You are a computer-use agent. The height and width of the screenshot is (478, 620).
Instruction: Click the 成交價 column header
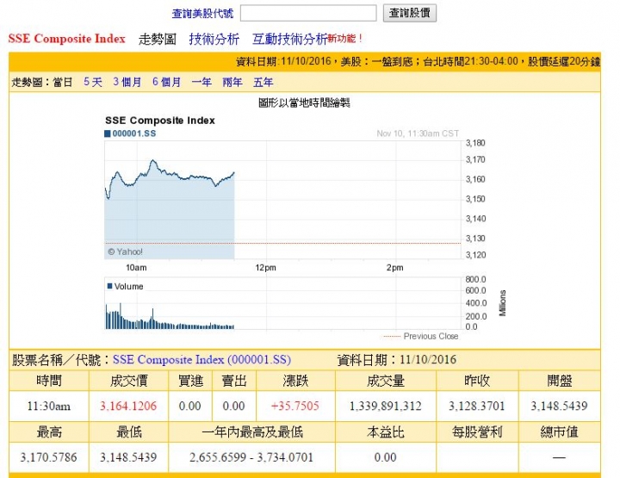(128, 381)
